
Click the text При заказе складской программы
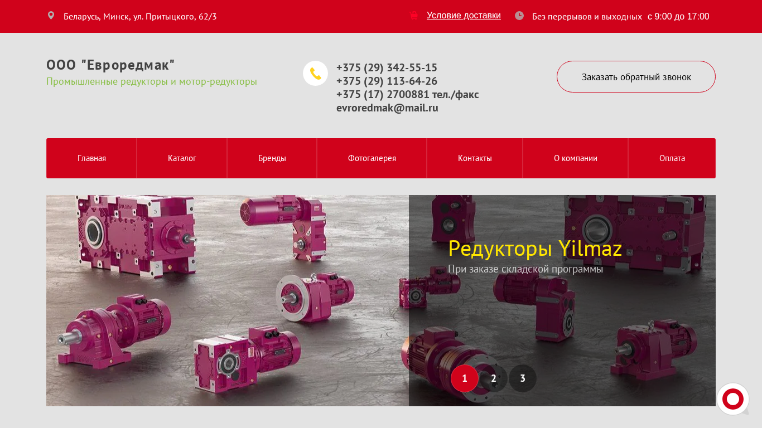(525, 269)
